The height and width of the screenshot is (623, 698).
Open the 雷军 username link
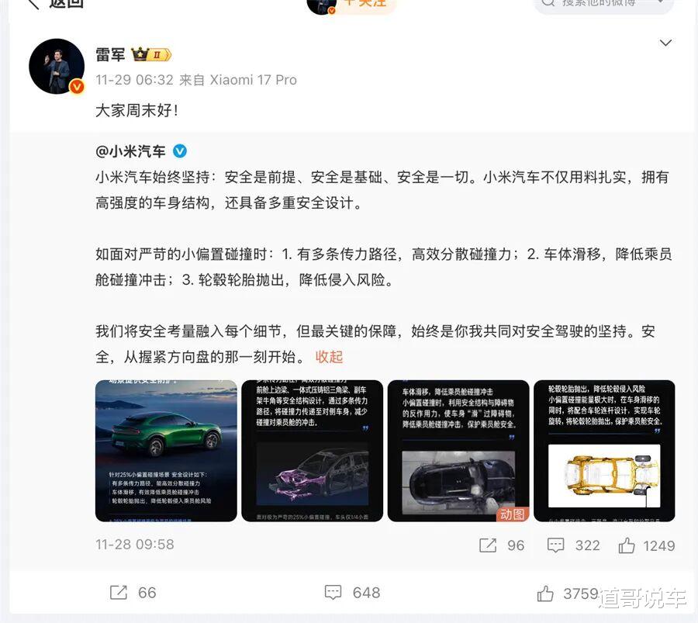[110, 55]
